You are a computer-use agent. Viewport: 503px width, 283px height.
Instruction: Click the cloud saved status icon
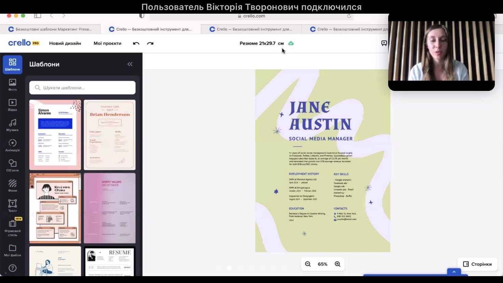(291, 43)
